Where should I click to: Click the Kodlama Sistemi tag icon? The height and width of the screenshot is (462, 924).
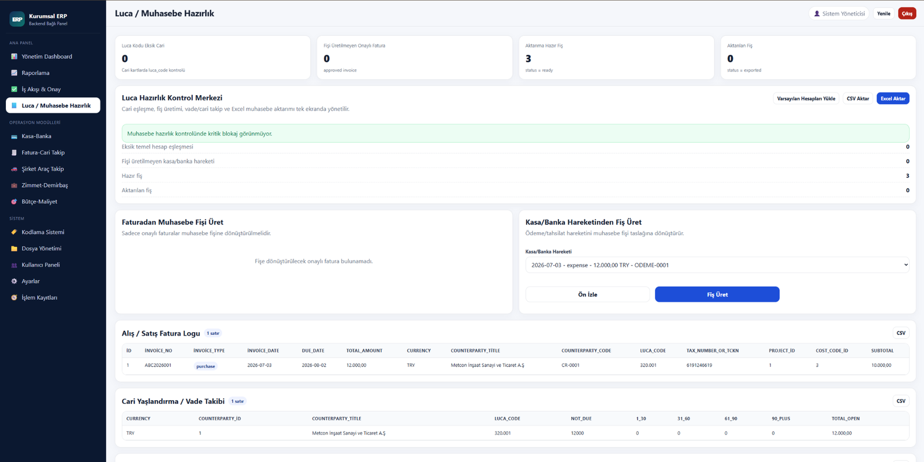14,232
